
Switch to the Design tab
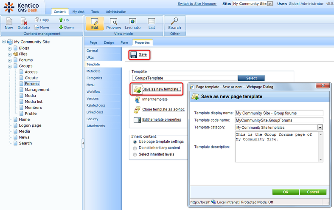109,43
